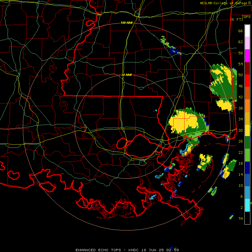Screen dimensions: 252x252
Task: Click the dark red 54 kft legend swatch
Action: pyautogui.click(x=247, y=68)
